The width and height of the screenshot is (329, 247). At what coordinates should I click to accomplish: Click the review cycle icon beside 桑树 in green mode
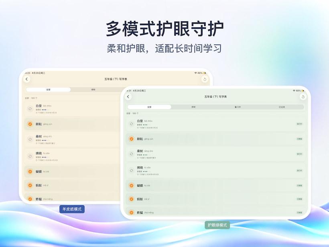click(x=131, y=154)
